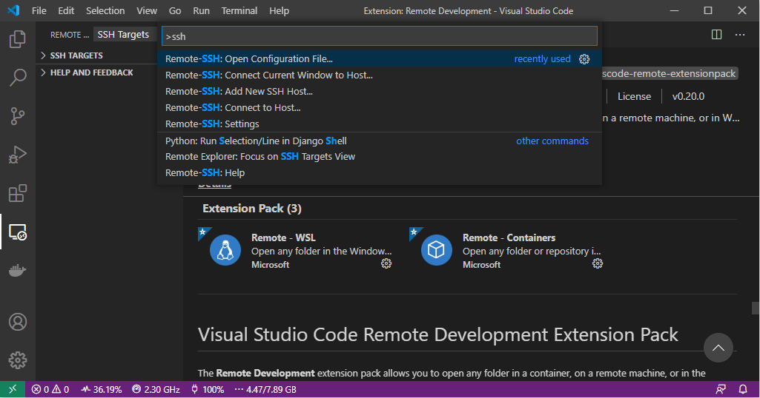This screenshot has width=760, height=398.
Task: Click the Remote - WSL extension title
Action: (283, 237)
